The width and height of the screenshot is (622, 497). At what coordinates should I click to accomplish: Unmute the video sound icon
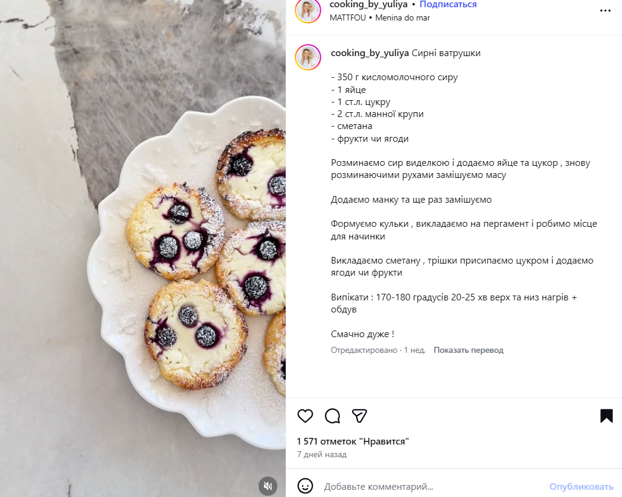point(268,486)
